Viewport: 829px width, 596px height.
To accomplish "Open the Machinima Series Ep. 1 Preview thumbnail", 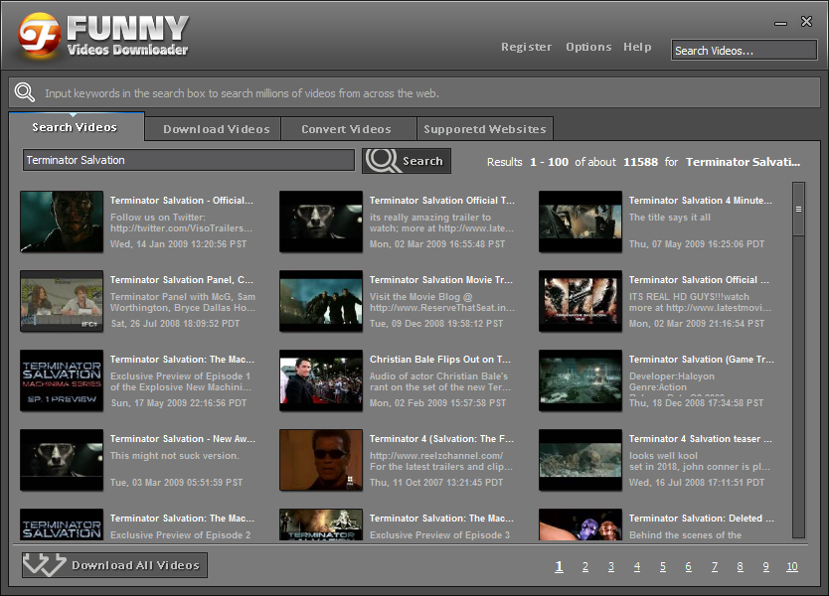I will (62, 380).
